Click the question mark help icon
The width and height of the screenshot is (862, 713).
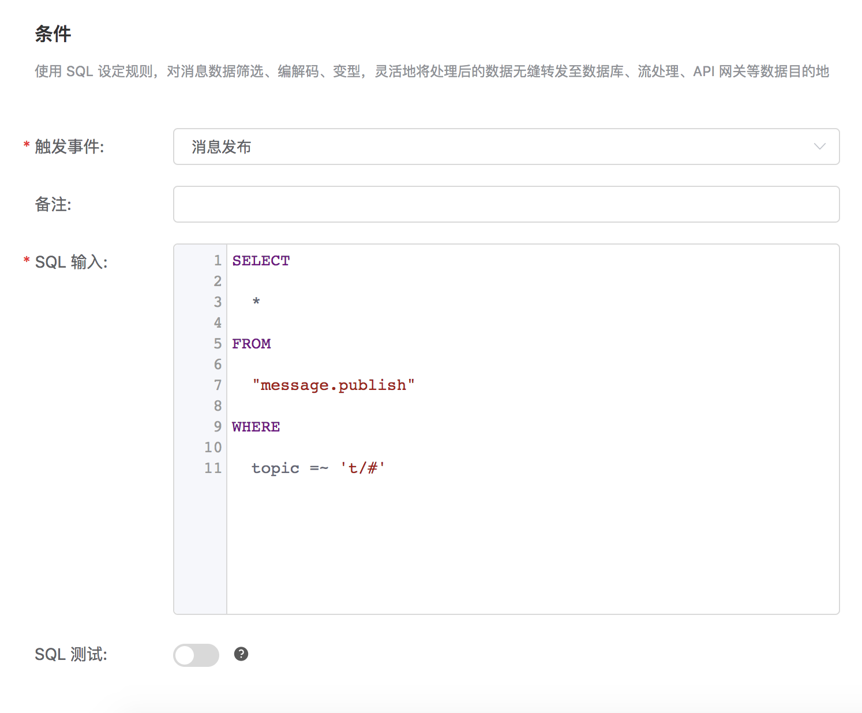tap(241, 654)
